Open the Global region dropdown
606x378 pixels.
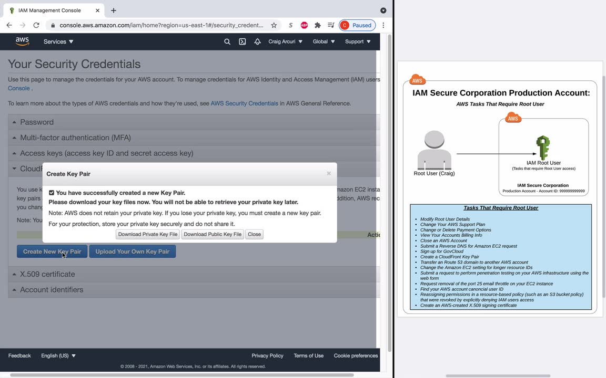click(324, 41)
